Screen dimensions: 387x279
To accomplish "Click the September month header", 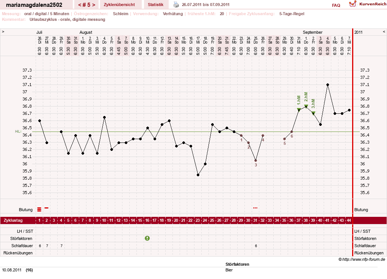I will pos(312,32).
